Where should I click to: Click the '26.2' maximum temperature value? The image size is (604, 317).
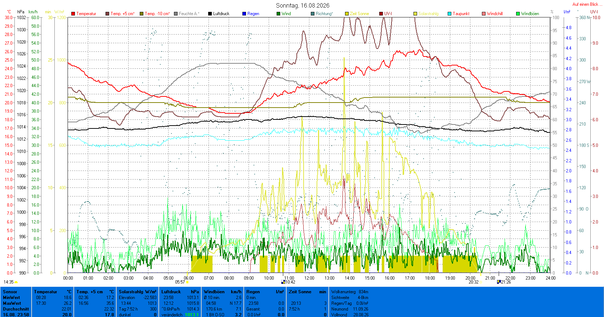click(x=67, y=303)
